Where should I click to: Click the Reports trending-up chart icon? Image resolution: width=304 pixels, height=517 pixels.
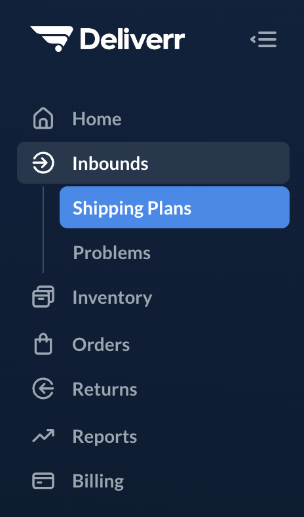pos(43,436)
